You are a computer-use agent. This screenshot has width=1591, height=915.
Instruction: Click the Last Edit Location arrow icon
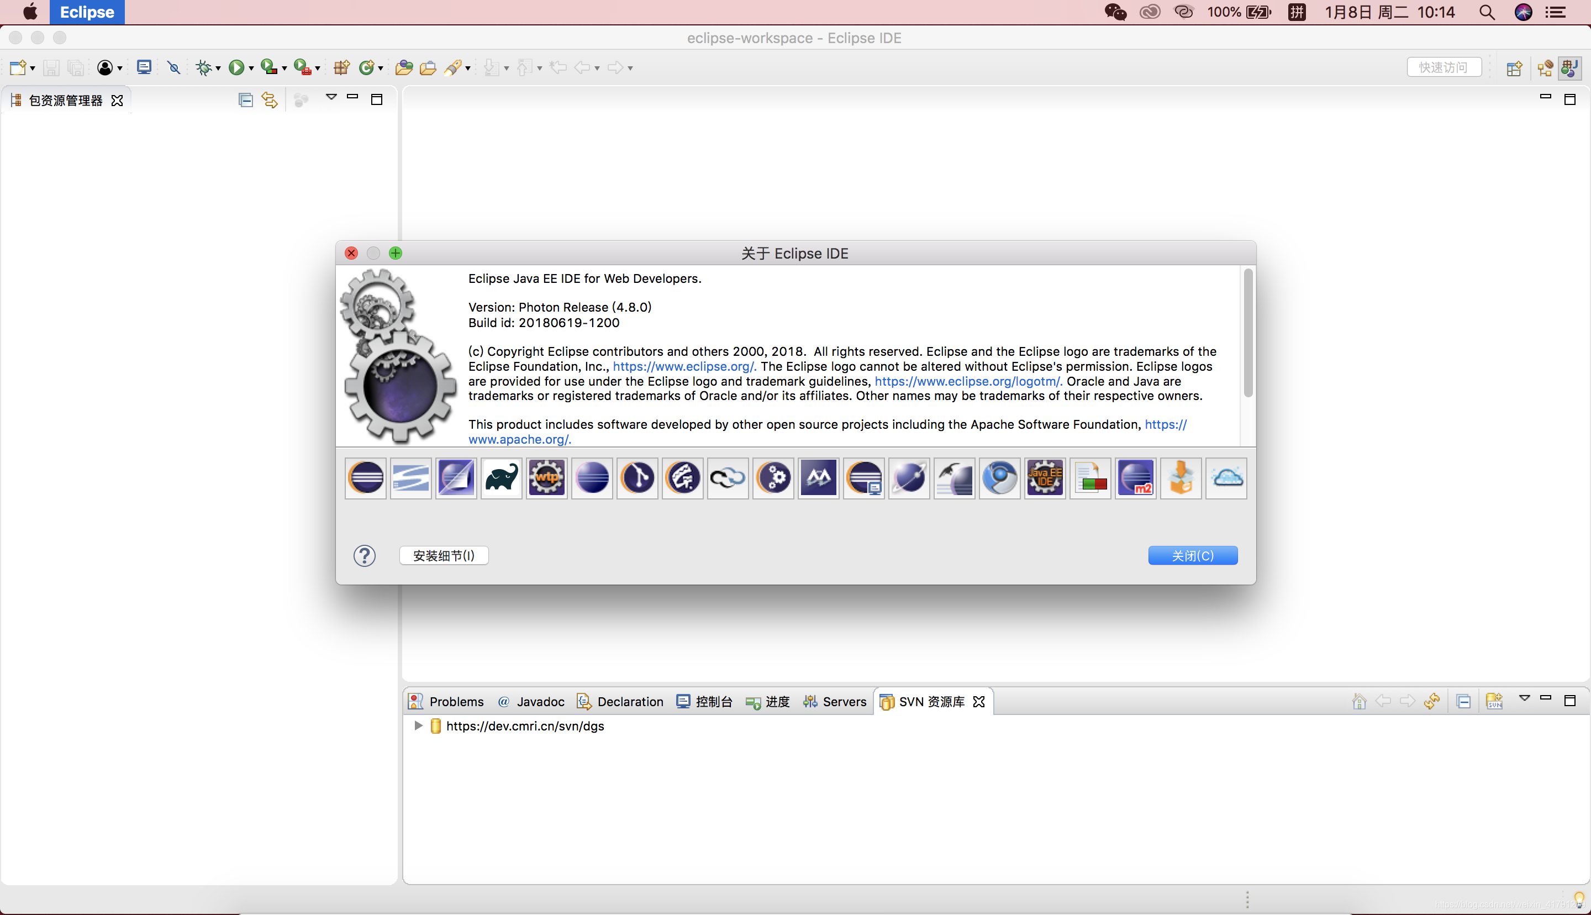pos(558,67)
